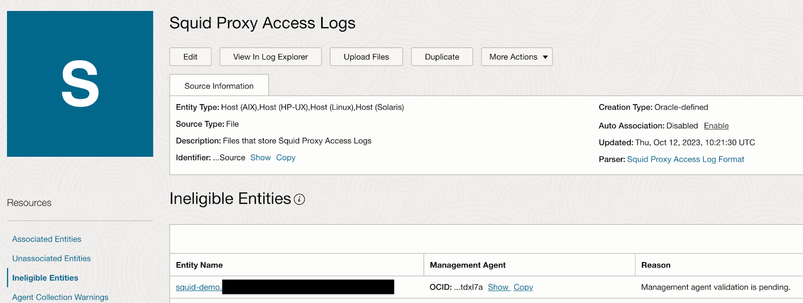Screen dimensions: 803x303
Task: Open Unassociated Entities in Resources
Action: tap(52, 258)
